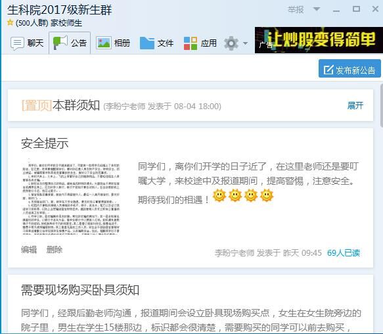The height and width of the screenshot is (334, 383).
Task: View the 69人已读 read-count list
Action: click(x=344, y=253)
